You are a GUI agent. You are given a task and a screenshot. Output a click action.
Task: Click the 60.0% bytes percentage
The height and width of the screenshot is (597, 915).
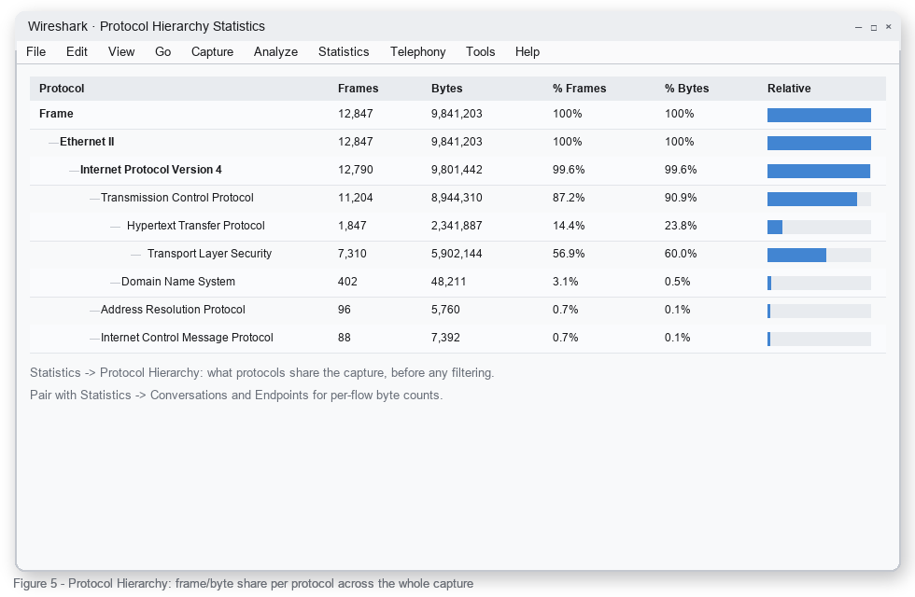tap(681, 254)
